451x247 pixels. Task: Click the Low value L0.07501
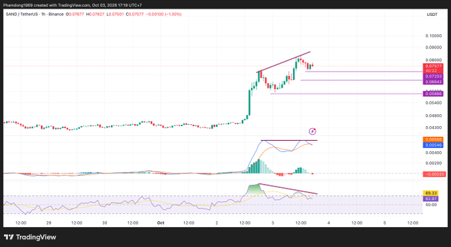[x=115, y=14]
